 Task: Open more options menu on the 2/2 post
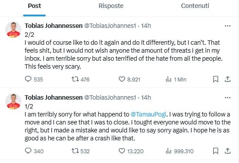pyautogui.click(x=227, y=26)
